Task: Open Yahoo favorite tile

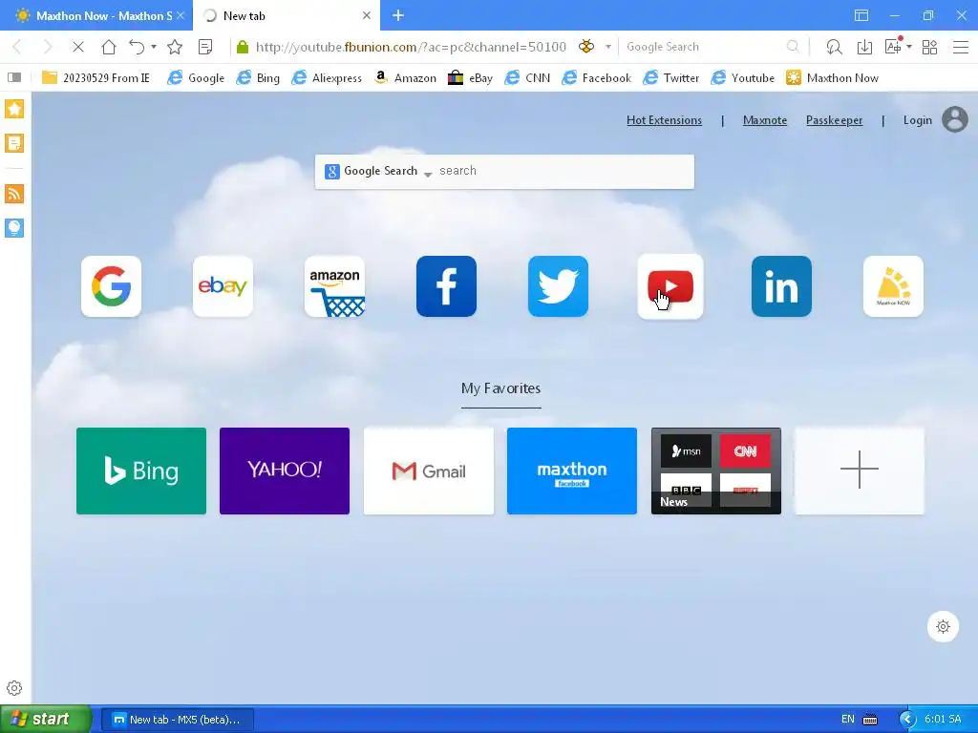Action: (x=285, y=471)
